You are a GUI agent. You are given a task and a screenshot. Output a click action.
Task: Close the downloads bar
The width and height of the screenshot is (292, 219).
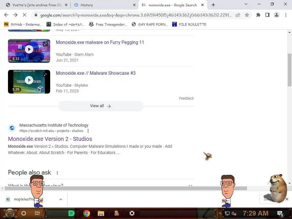pos(287,199)
